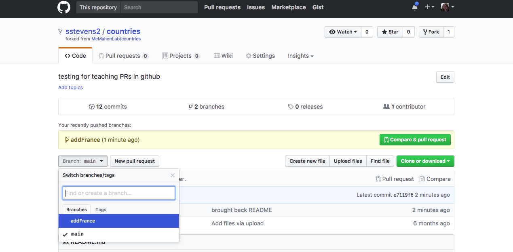This screenshot has width=513, height=252.
Task: Go to Issues in top navigation
Action: [x=256, y=7]
